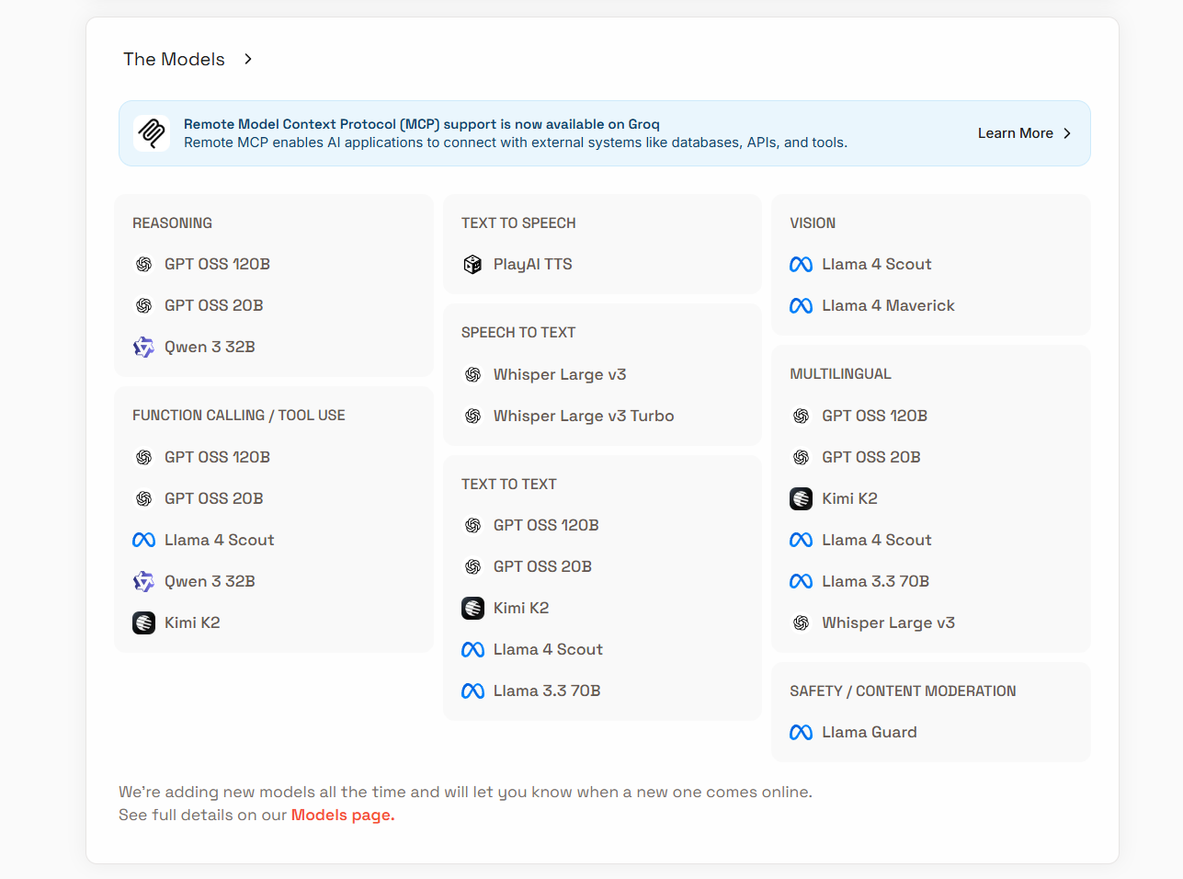Image resolution: width=1183 pixels, height=879 pixels.
Task: Click Kimi icon in the Multilingual card
Action: click(801, 499)
